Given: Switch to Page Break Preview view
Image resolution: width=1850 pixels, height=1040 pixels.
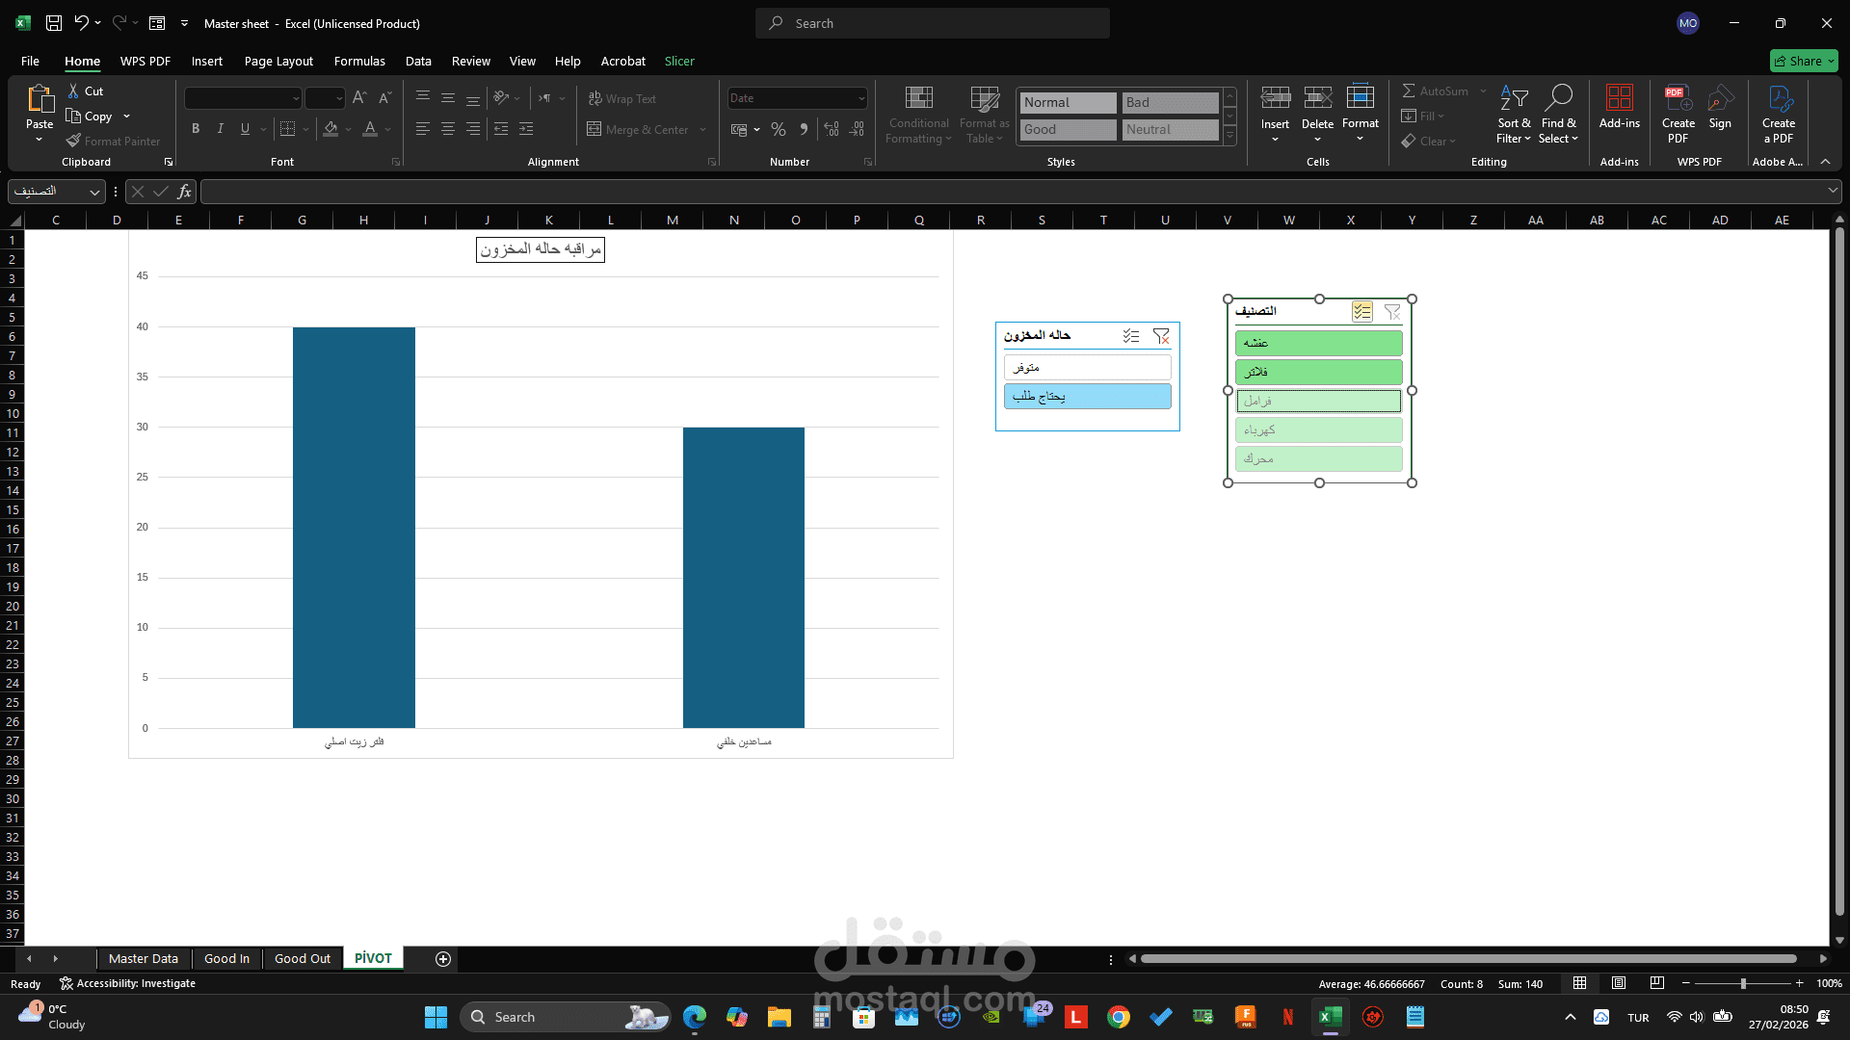Looking at the screenshot, I should click(x=1656, y=983).
